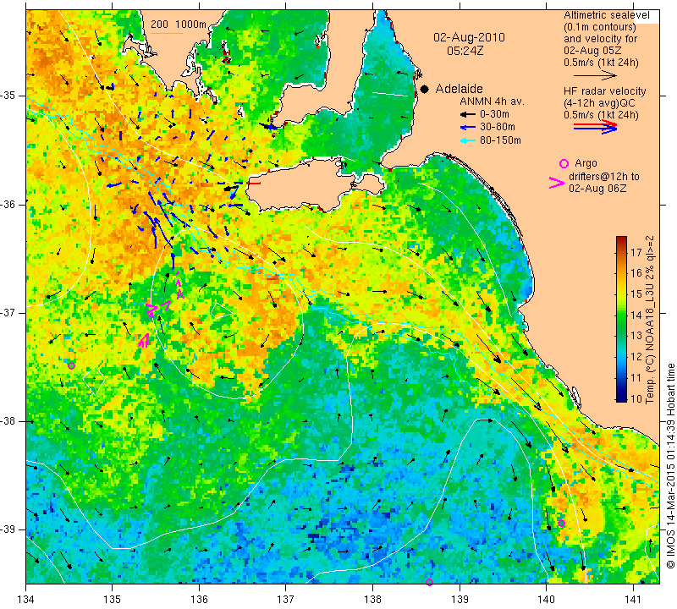Click the red line marker west of Kangaroo Island
Viewport: 677px width, 609px height.
tap(253, 184)
